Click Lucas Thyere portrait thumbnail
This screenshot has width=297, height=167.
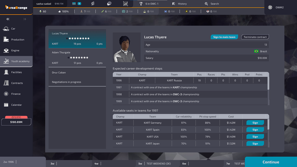click(x=127, y=47)
